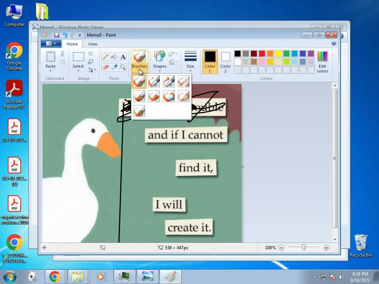
Task: Click the Cut scissors icon
Action: 62,54
